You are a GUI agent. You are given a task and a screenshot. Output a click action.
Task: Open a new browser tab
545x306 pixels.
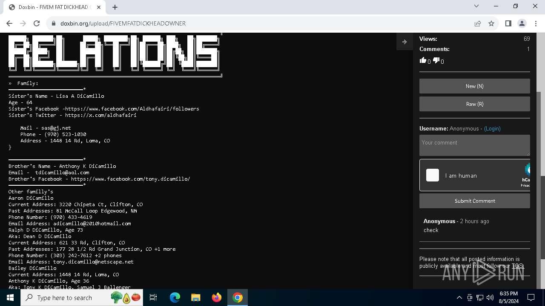click(x=115, y=7)
